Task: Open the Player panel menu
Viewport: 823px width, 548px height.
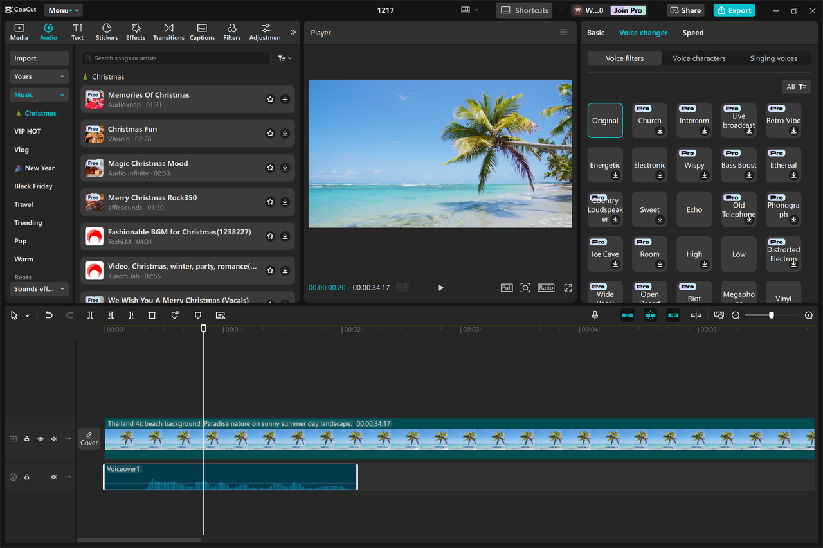Action: (x=563, y=33)
